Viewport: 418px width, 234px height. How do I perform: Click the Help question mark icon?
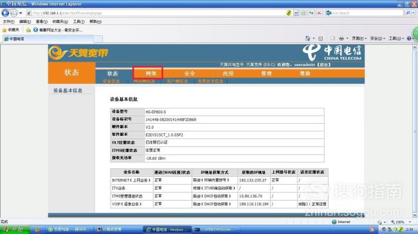tap(409, 38)
